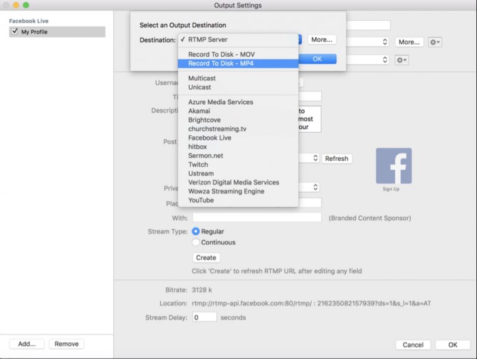Open dropdown left of lower gear icon
The image size is (477, 359).
click(368, 60)
